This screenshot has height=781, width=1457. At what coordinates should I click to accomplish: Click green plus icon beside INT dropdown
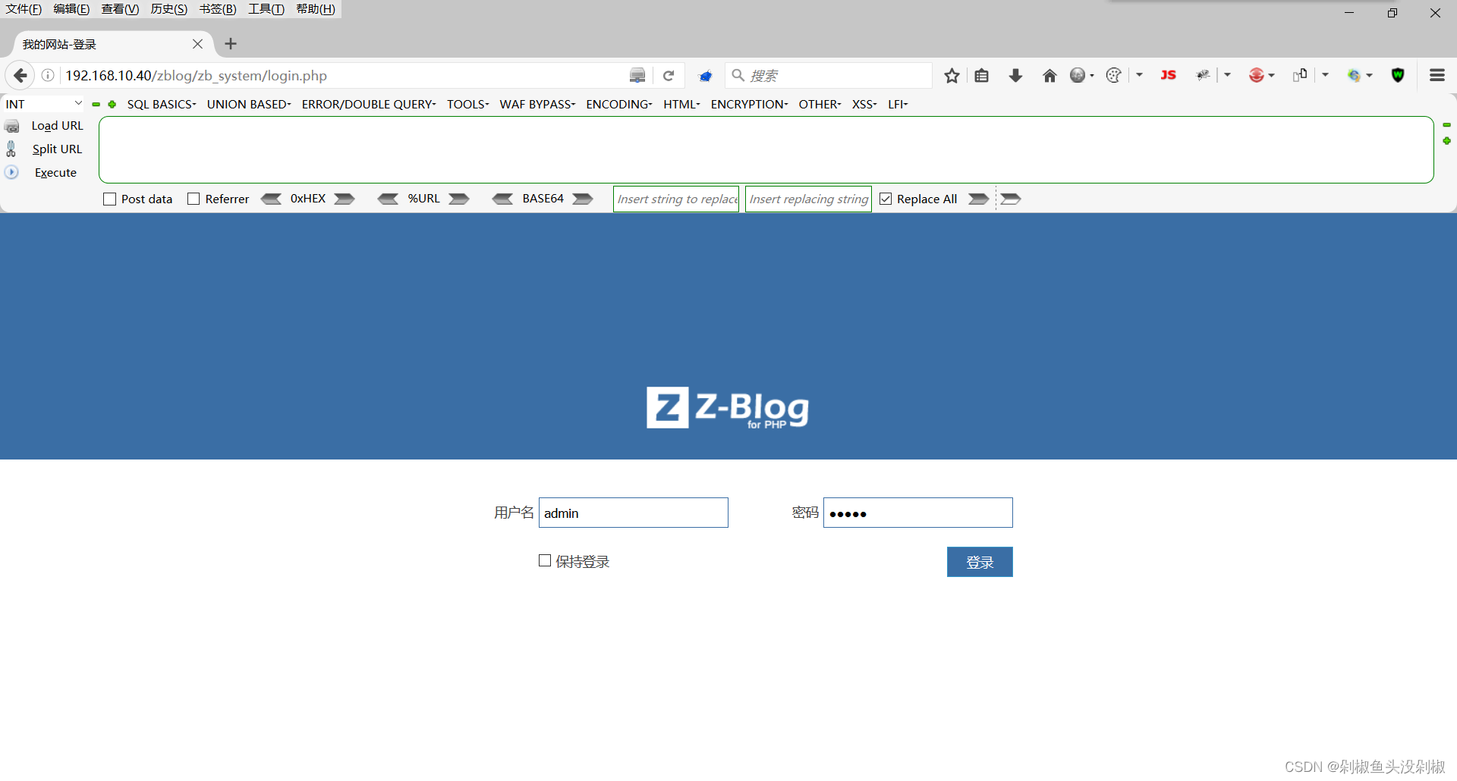pyautogui.click(x=112, y=105)
